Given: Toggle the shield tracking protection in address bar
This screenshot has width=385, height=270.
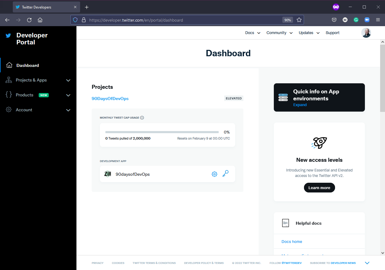Looking at the screenshot, I should [x=75, y=20].
